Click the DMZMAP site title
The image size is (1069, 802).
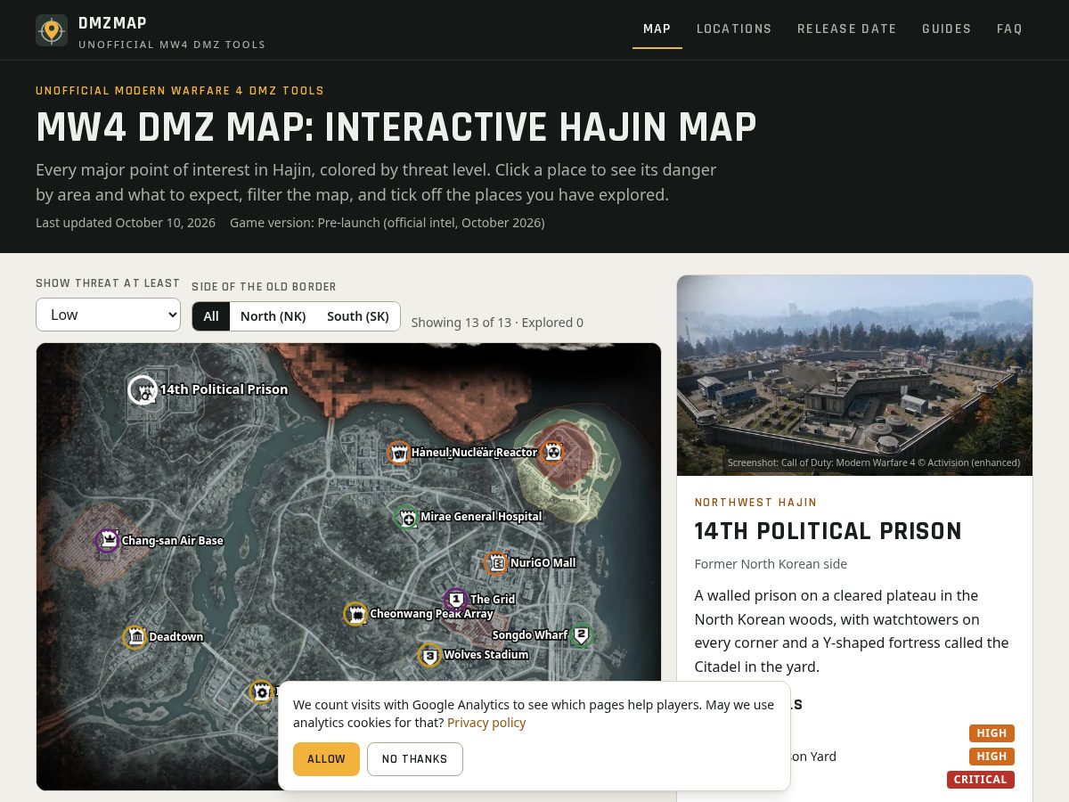(112, 23)
